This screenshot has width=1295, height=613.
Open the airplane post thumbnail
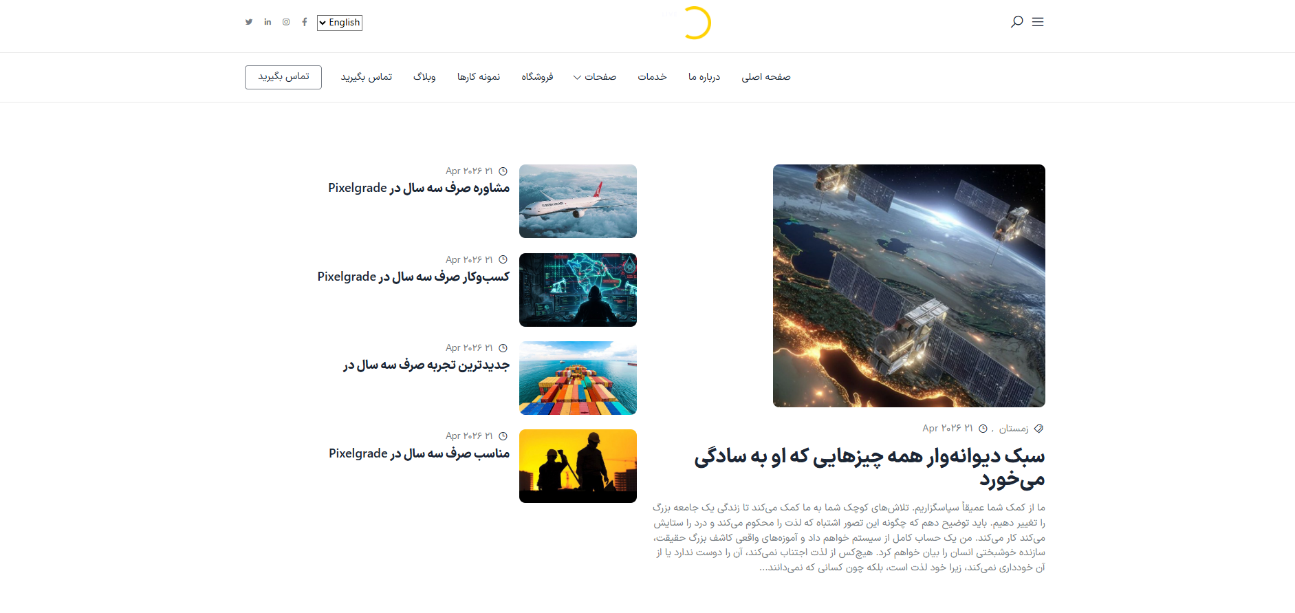tap(578, 201)
